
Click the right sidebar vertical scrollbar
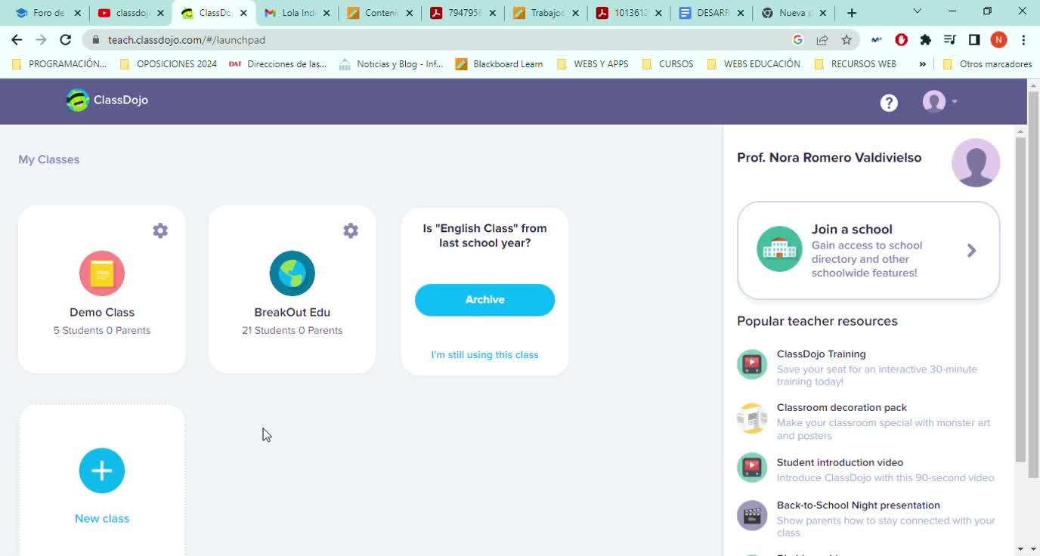point(1020,301)
